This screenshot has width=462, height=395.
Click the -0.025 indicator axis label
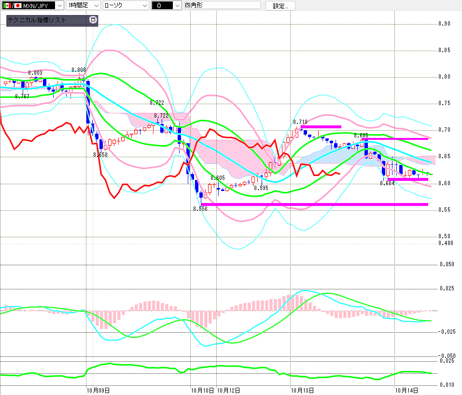pyautogui.click(x=447, y=332)
